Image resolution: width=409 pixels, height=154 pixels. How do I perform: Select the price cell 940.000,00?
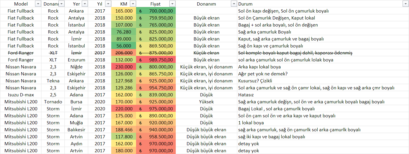coord(156,130)
